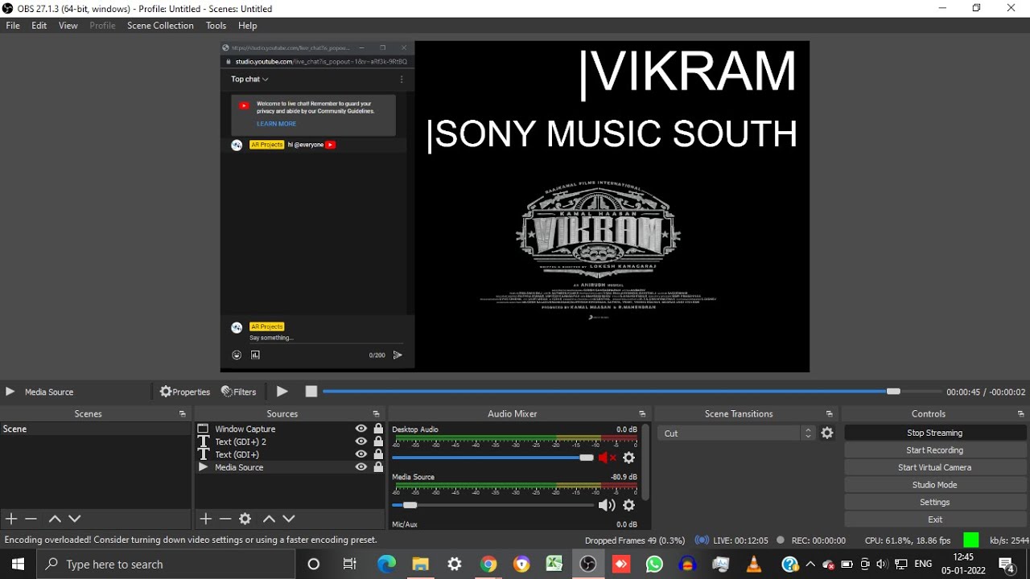Click Start Recording button
This screenshot has width=1030, height=579.
[935, 450]
